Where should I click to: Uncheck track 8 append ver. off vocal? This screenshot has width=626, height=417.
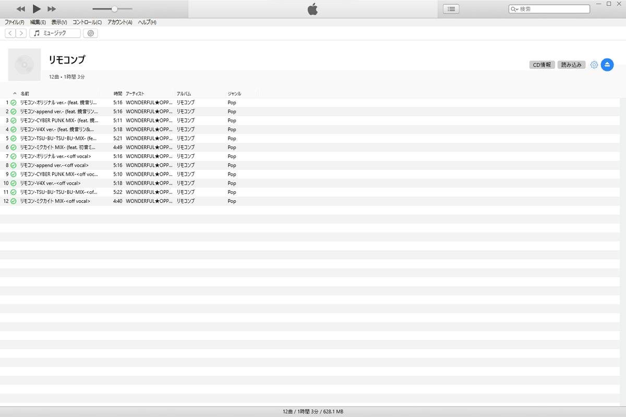click(x=14, y=165)
